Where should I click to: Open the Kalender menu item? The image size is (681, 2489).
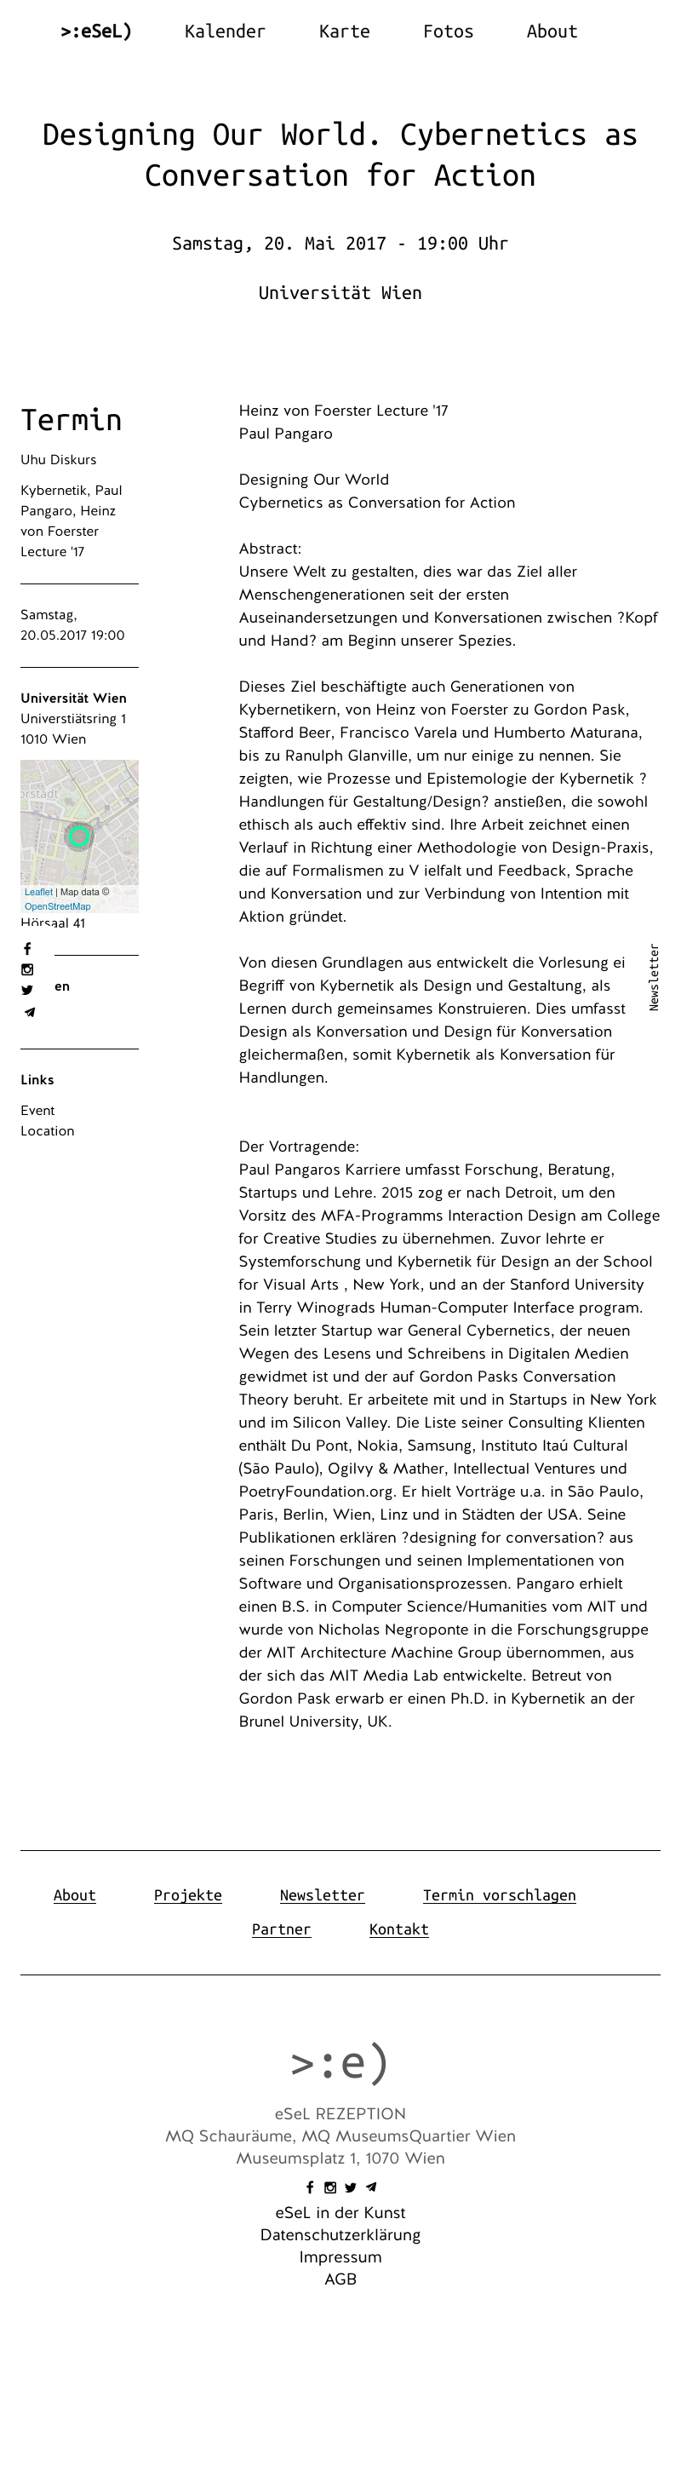225,32
